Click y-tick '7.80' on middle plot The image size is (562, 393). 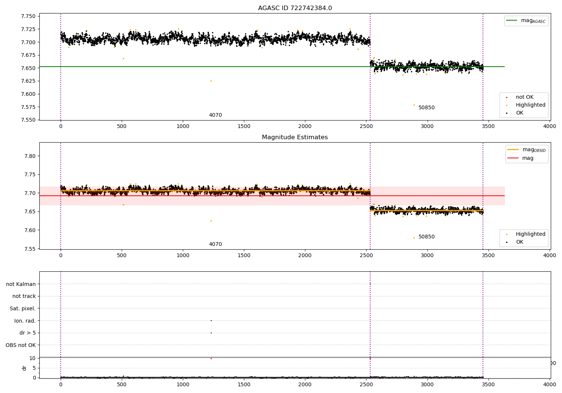pos(30,156)
